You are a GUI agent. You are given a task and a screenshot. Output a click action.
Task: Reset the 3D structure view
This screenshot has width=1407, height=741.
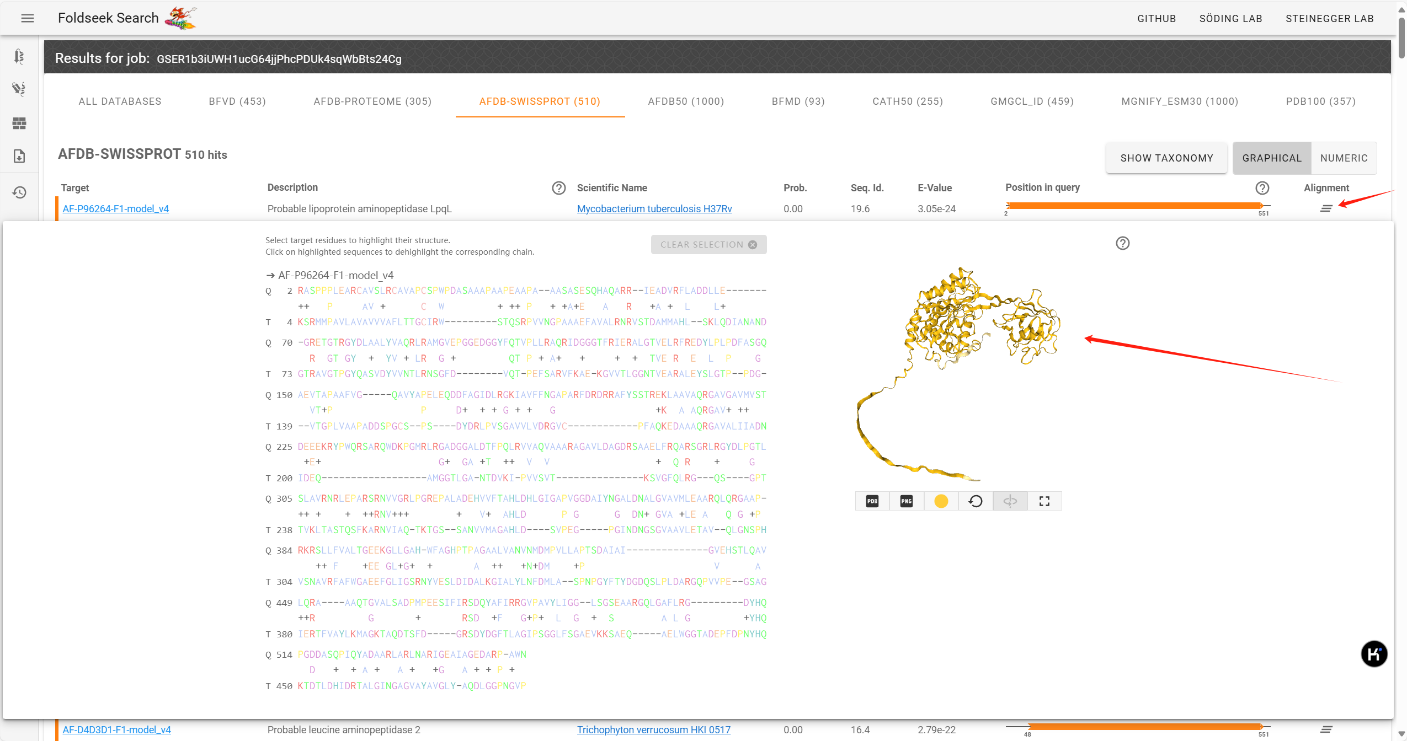(x=976, y=501)
